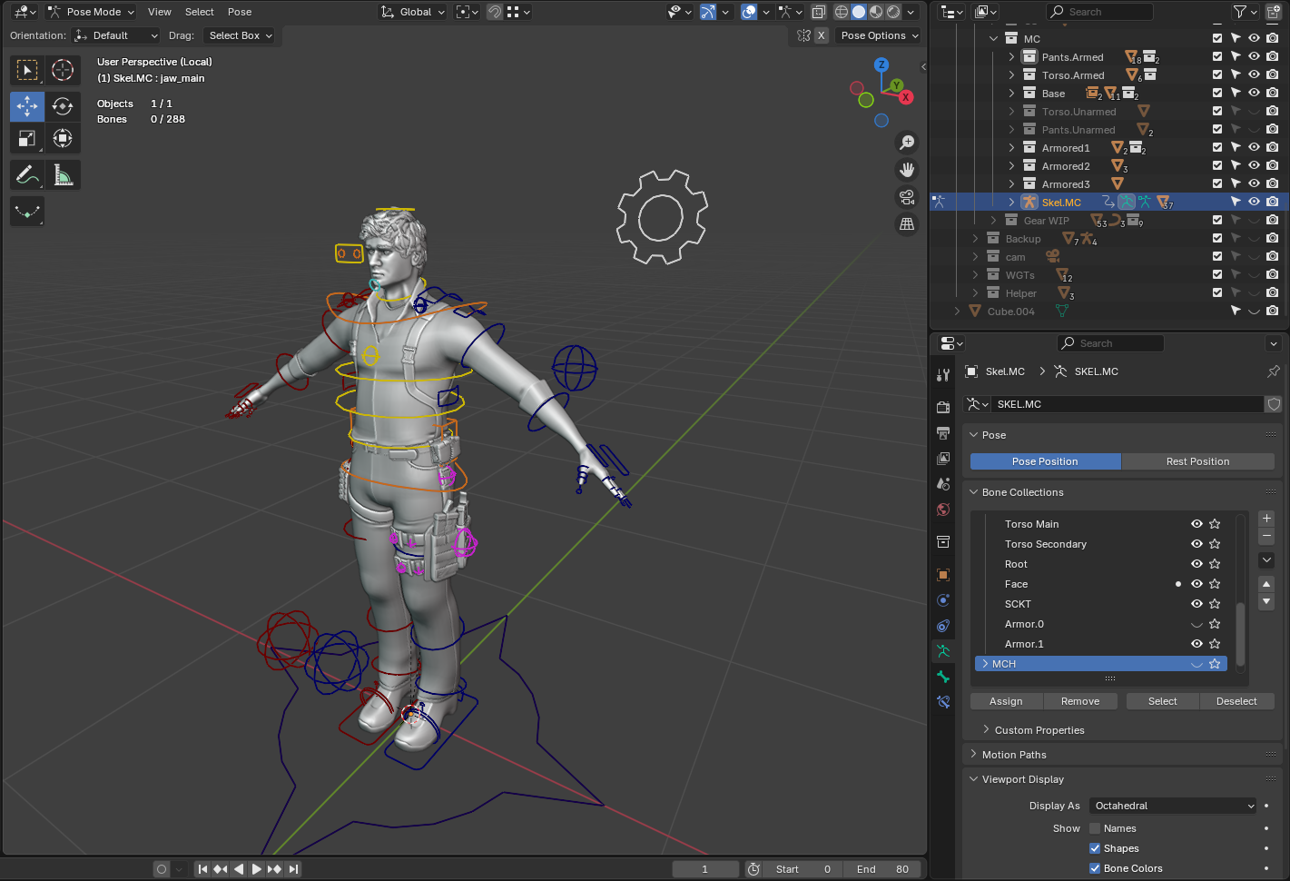Select the Breakdowner pose tool
Viewport: 1290px width, 881px height.
pyautogui.click(x=27, y=211)
